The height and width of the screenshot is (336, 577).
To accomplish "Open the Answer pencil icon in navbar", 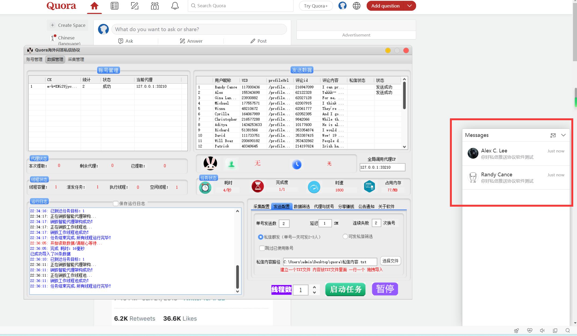I will 135,6.
